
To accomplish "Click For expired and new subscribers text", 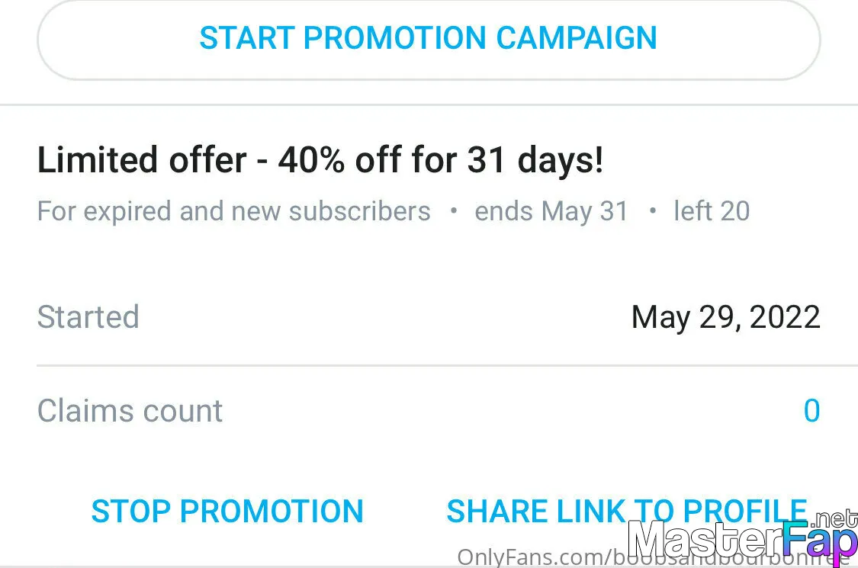I will tap(233, 211).
